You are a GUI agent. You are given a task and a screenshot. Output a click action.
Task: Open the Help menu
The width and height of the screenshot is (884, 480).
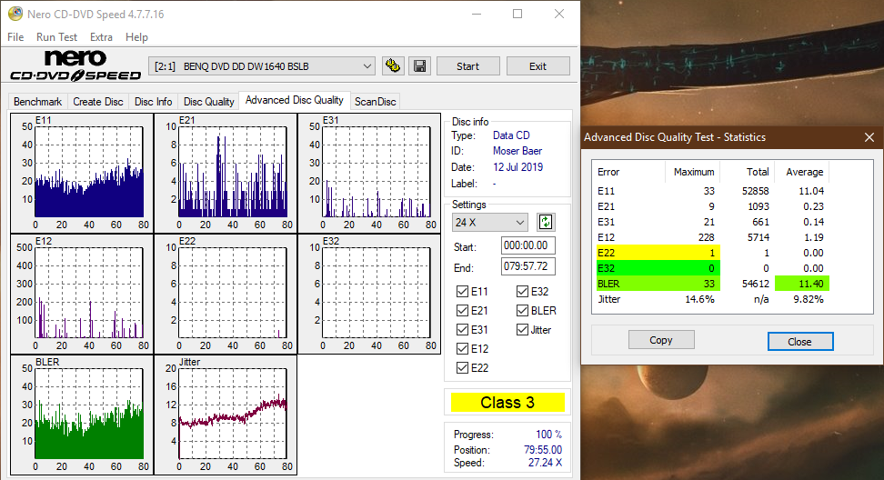136,37
